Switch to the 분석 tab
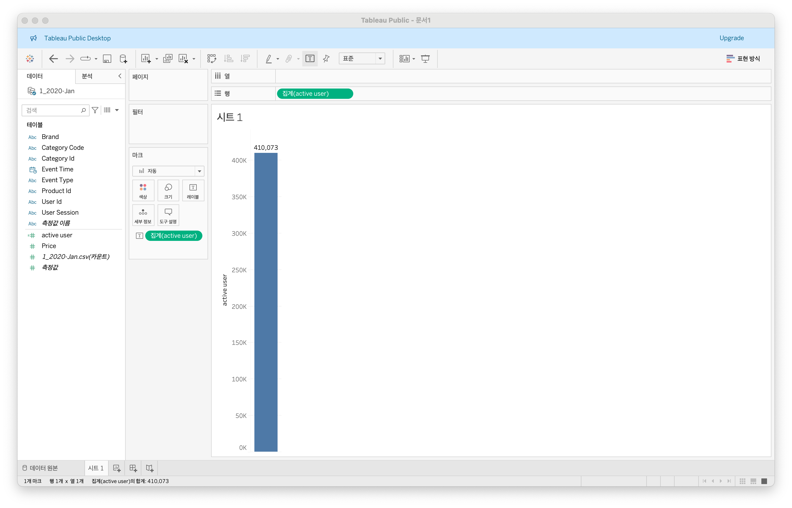Viewport: 792px width, 508px height. [x=87, y=76]
